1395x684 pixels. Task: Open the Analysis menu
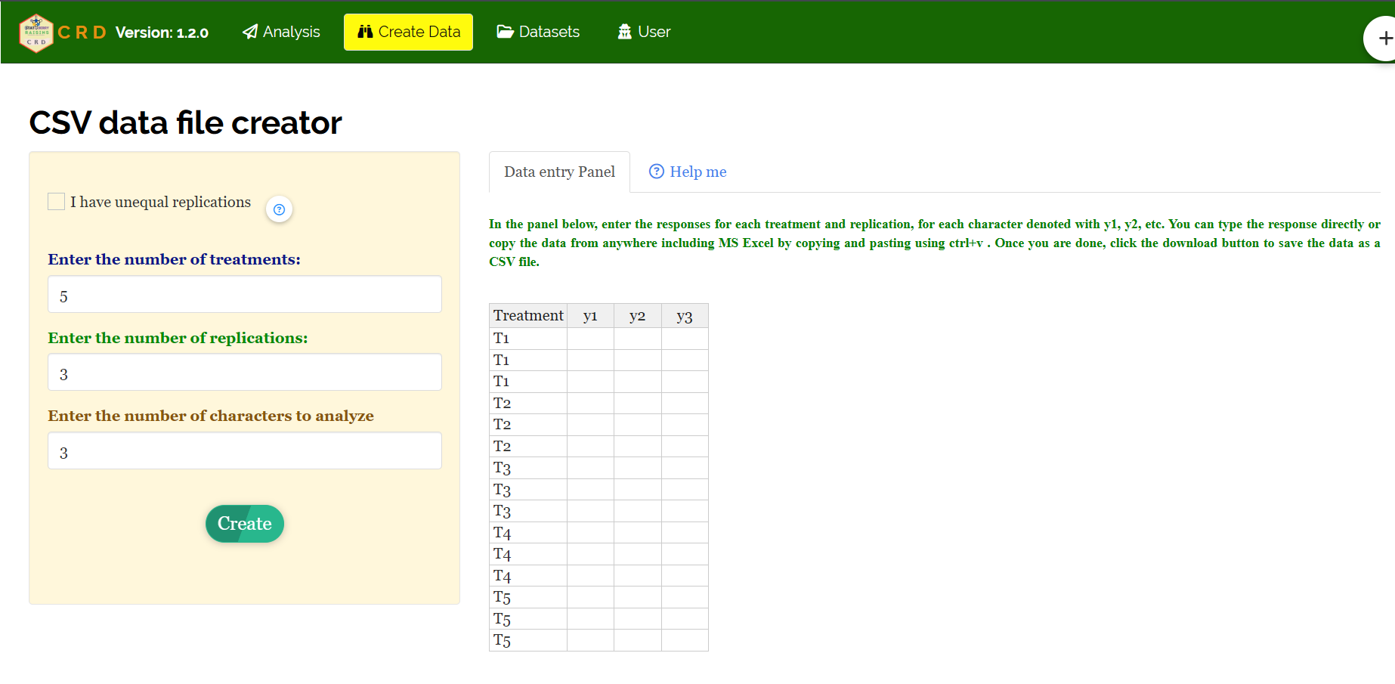coord(281,32)
